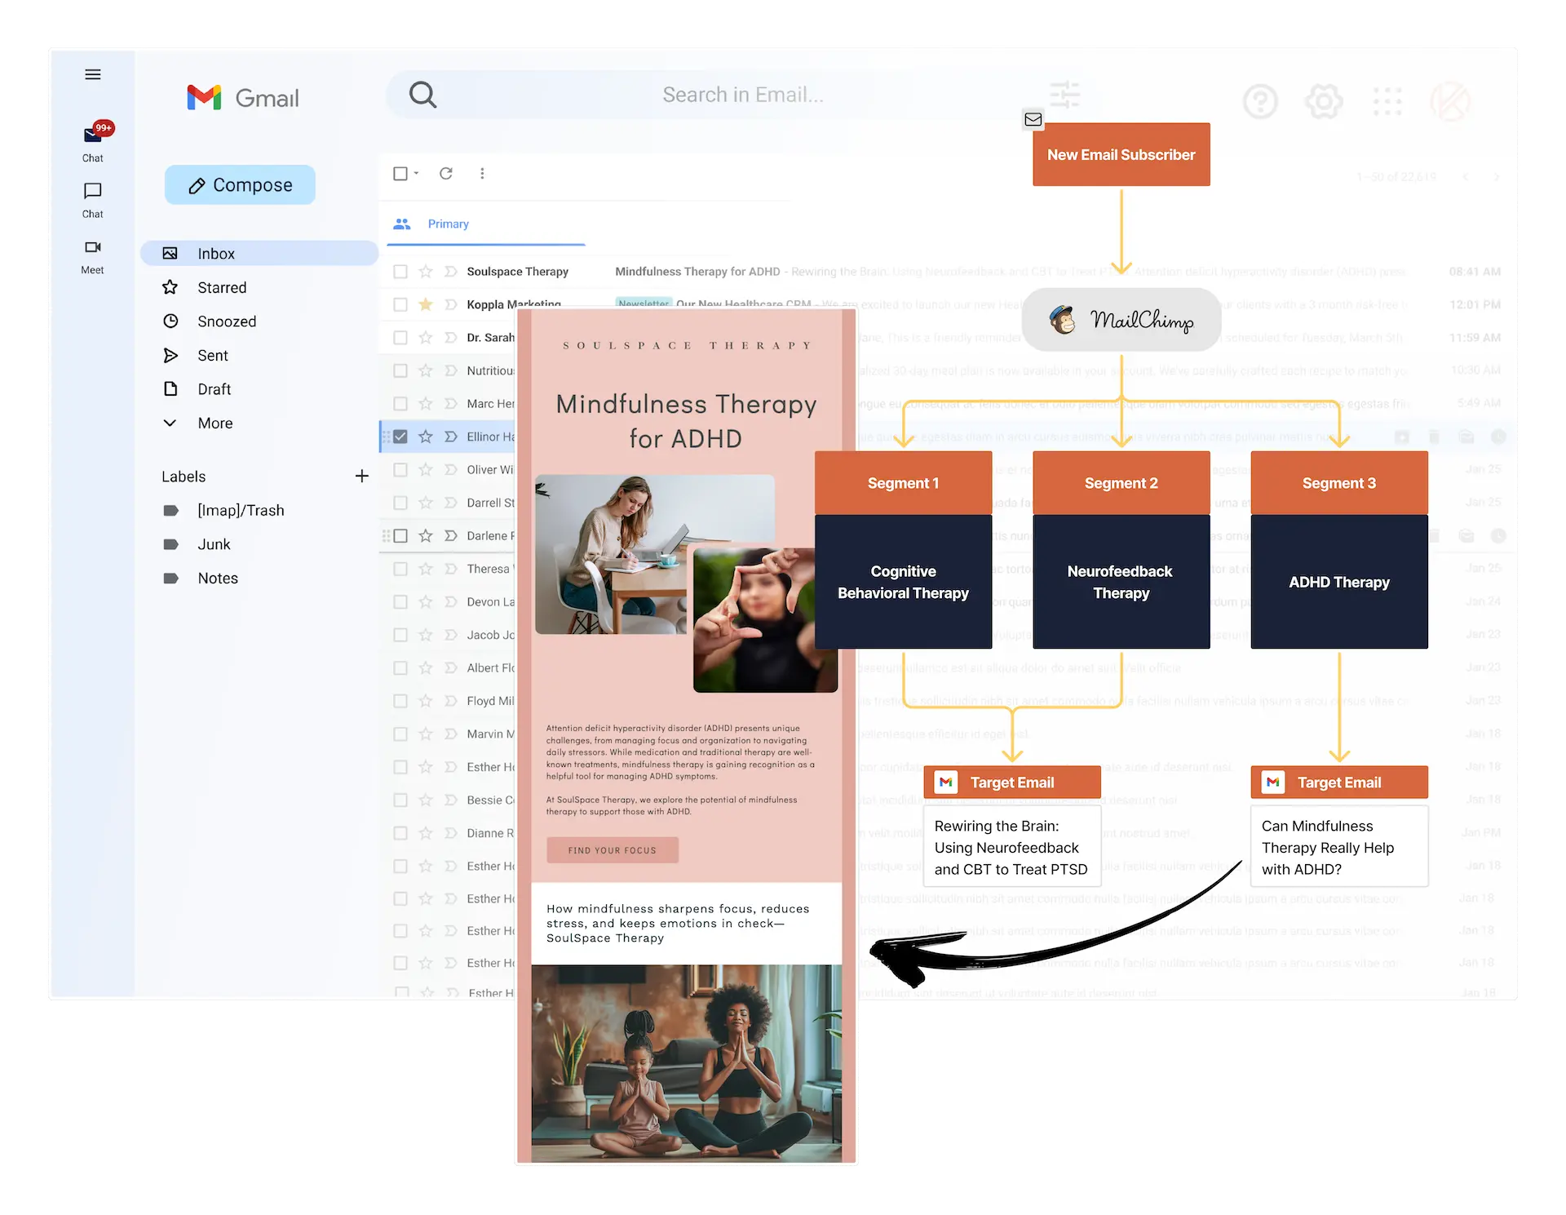Select the Bessie email checkbox

pyautogui.click(x=400, y=800)
